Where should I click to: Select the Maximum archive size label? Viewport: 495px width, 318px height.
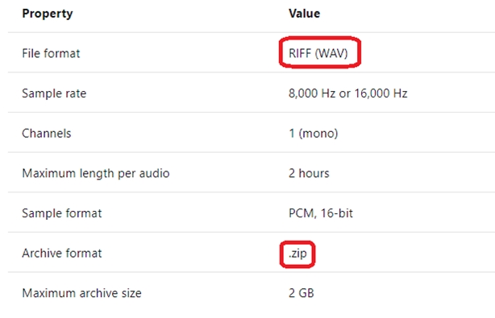(x=81, y=293)
